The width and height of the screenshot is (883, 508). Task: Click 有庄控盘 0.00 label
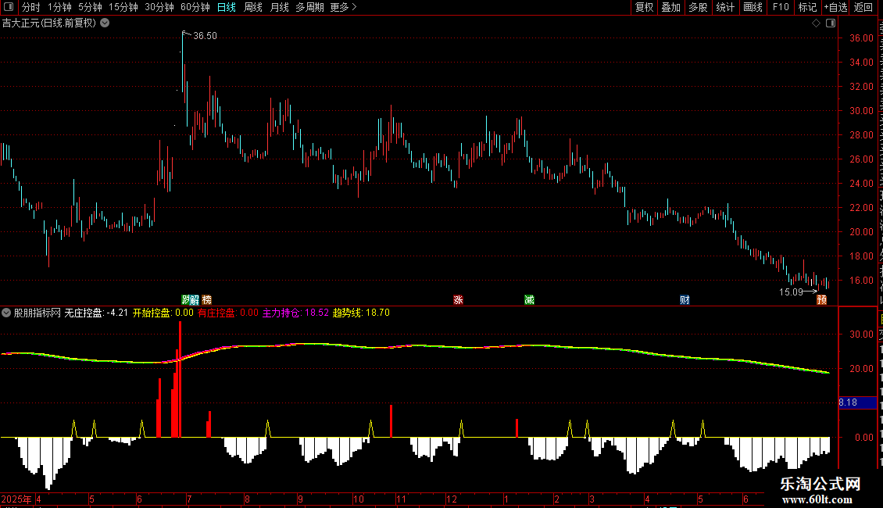[x=228, y=313]
